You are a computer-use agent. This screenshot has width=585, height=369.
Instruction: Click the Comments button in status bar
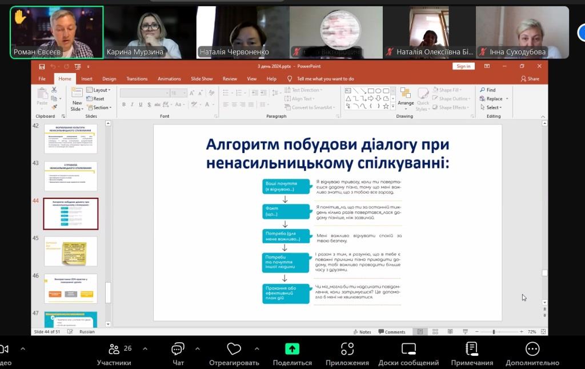tap(392, 332)
